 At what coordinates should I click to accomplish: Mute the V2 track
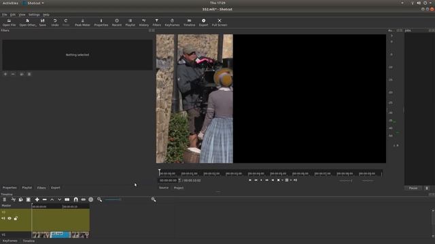[x=3, y=218]
